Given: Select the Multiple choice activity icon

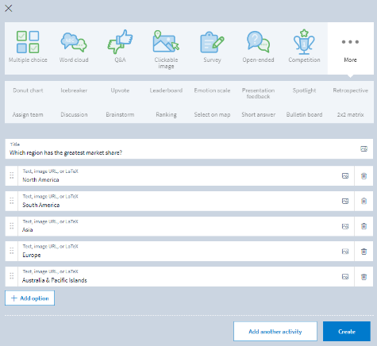Looking at the screenshot, I should (x=28, y=42).
